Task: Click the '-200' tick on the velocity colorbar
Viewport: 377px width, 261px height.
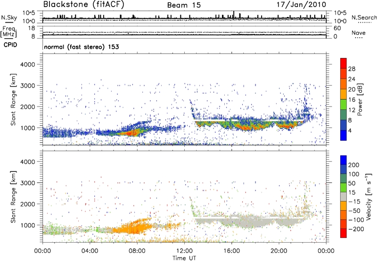Action: 356,229
